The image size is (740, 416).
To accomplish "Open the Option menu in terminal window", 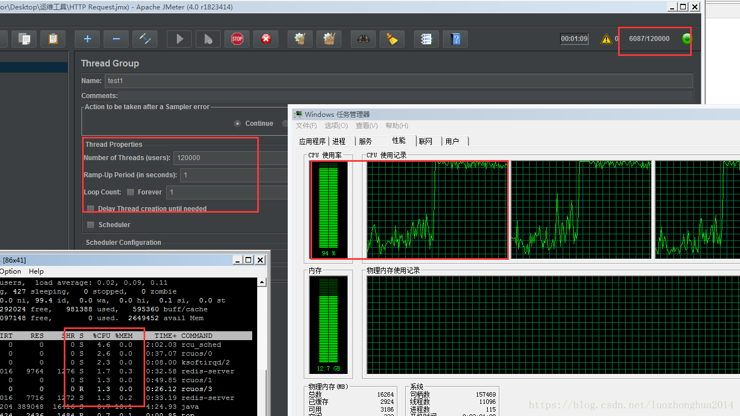I will coord(11,271).
